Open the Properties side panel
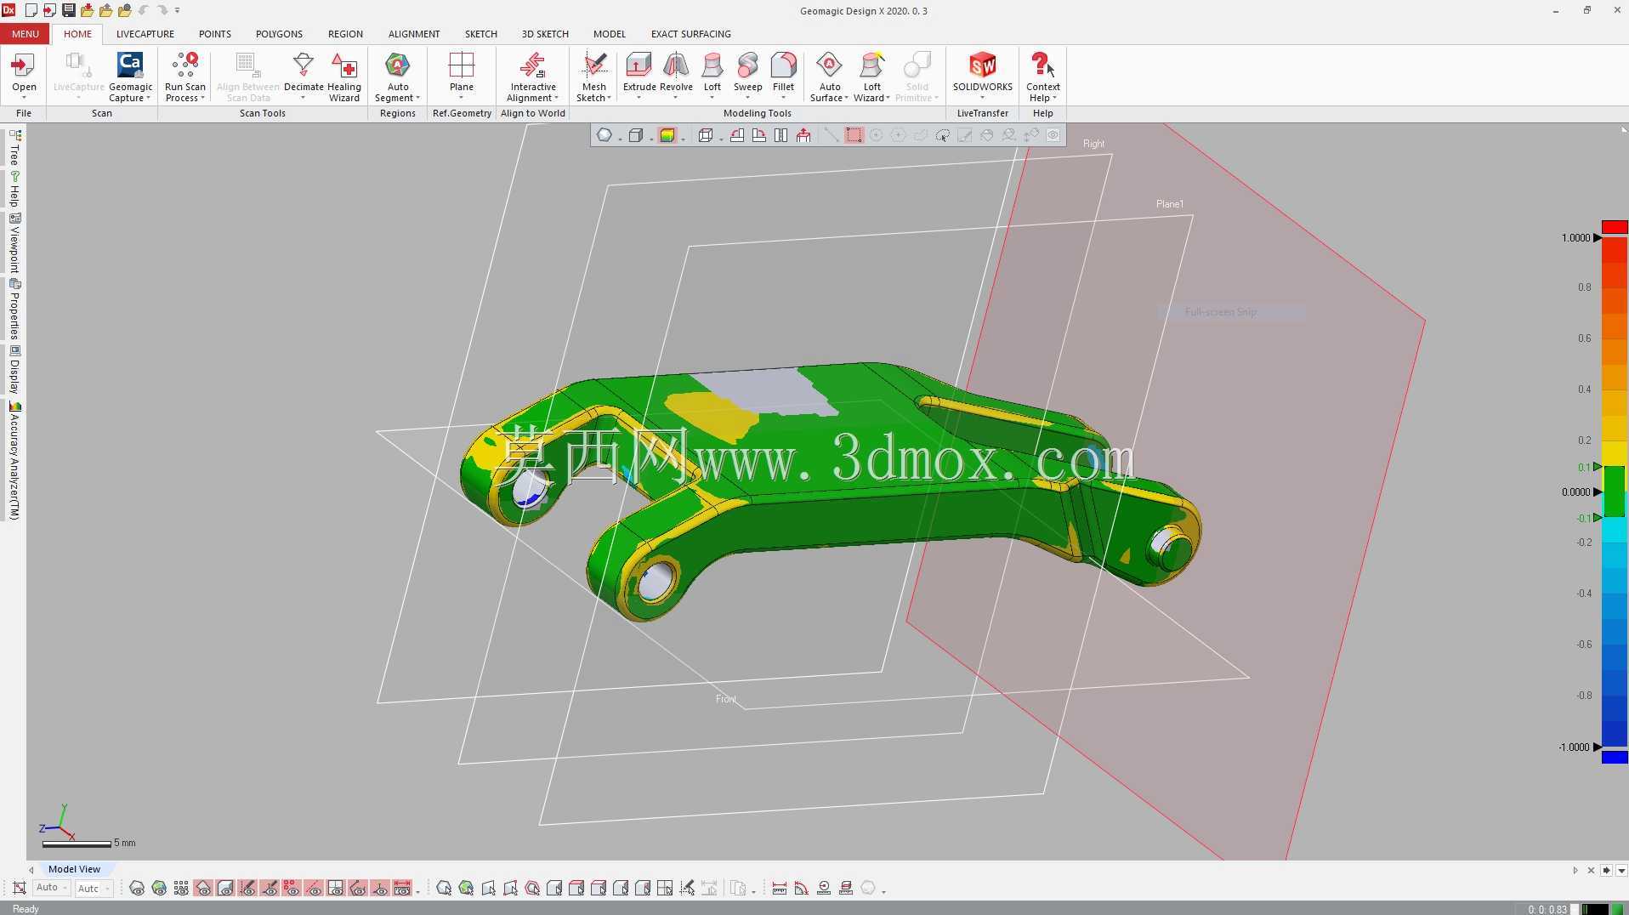The image size is (1629, 915). 14,310
